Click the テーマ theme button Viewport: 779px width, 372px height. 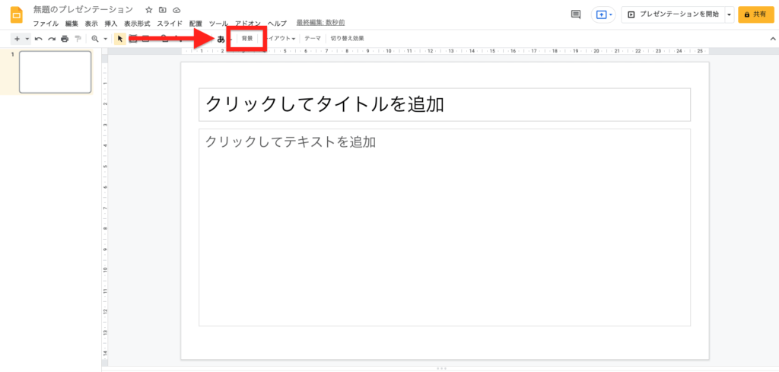coord(313,38)
